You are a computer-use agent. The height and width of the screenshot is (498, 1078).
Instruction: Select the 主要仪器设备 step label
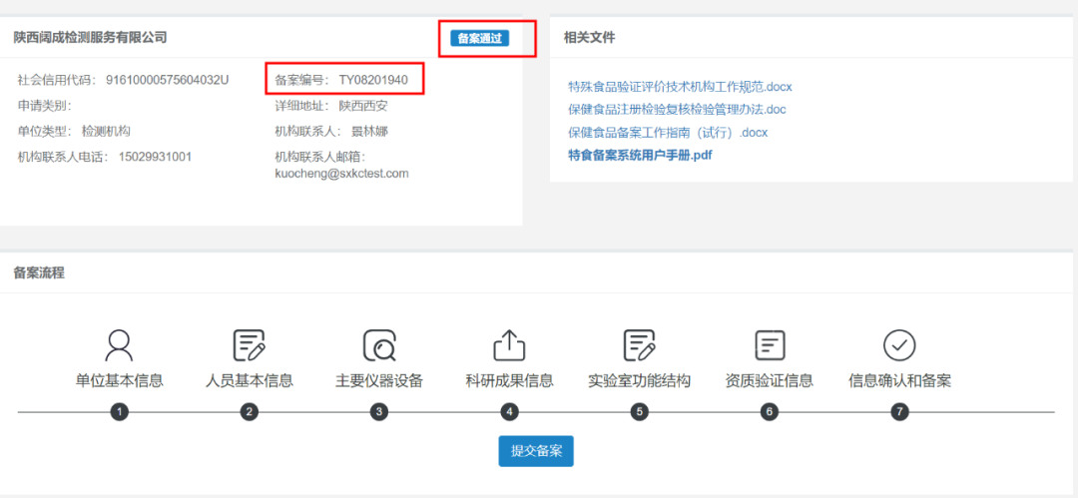point(379,381)
